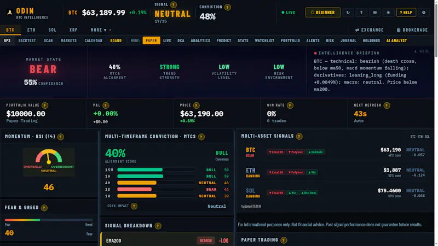438x246 pixels.
Task: Click the Brokerage grid icon
Action: pyautogui.click(x=399, y=30)
